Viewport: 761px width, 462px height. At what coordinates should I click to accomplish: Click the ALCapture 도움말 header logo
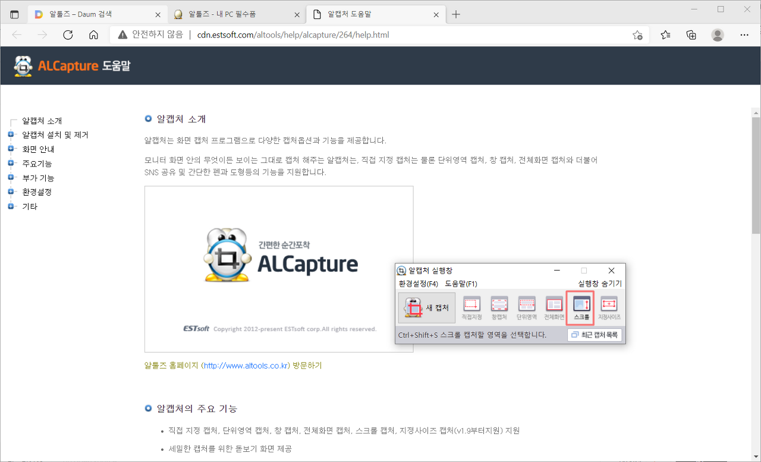[72, 66]
